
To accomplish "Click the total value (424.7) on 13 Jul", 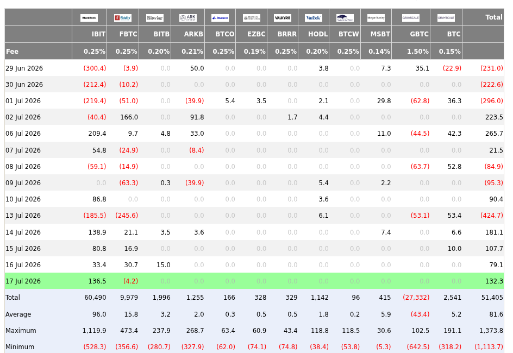I will pos(492,216).
